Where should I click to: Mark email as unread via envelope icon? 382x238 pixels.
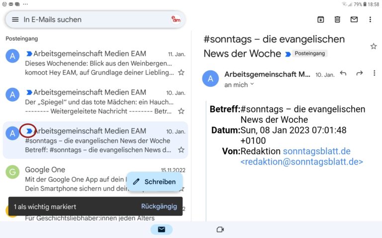coord(354,19)
